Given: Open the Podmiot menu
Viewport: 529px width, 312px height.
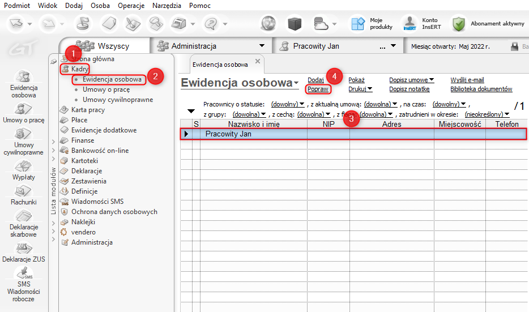Looking at the screenshot, I should pyautogui.click(x=17, y=6).
